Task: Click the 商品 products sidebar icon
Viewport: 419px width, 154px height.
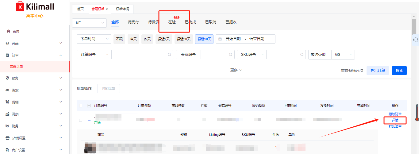Action: click(x=8, y=43)
